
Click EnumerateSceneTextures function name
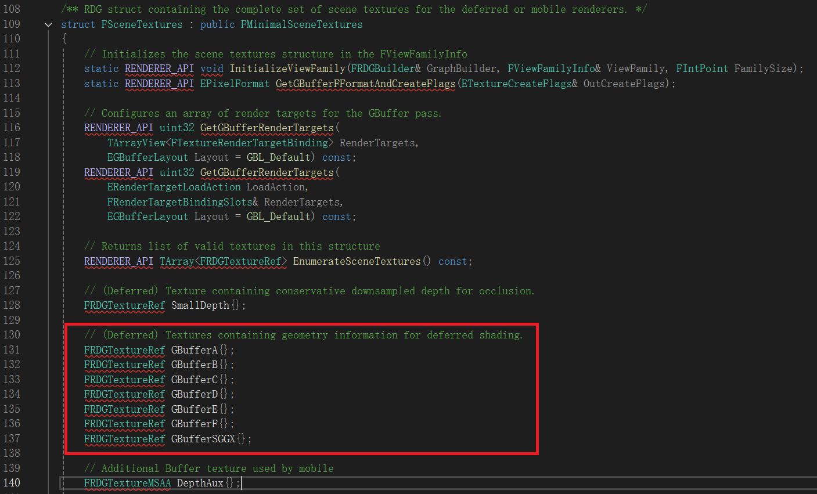357,261
